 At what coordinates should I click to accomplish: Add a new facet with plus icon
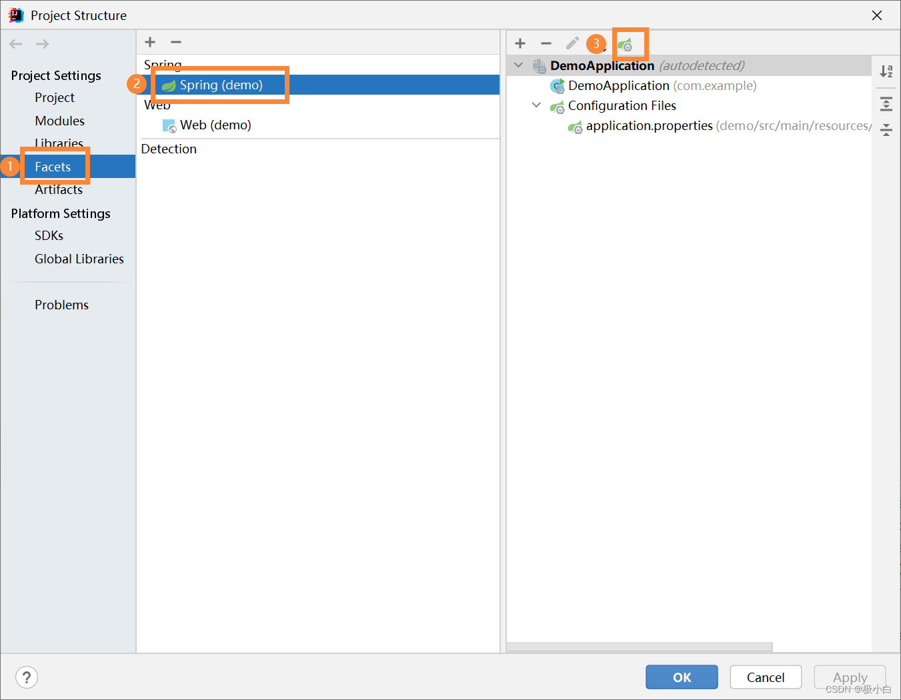(150, 42)
